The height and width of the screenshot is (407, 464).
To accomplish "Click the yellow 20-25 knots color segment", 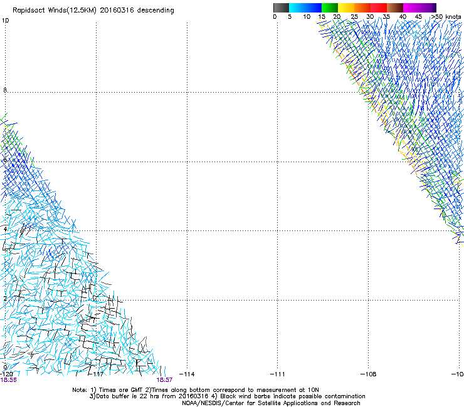I will point(346,8).
